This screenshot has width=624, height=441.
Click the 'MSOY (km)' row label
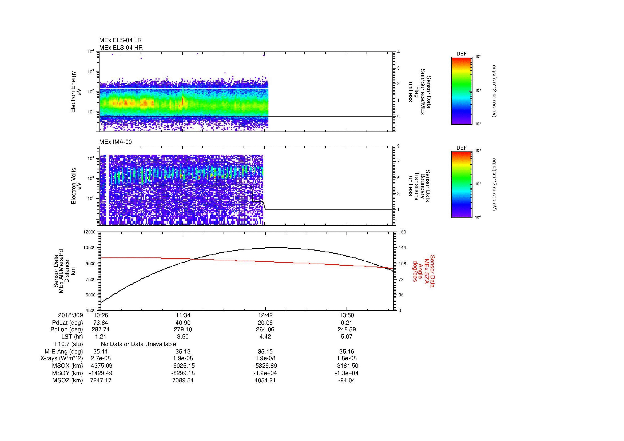(x=67, y=373)
